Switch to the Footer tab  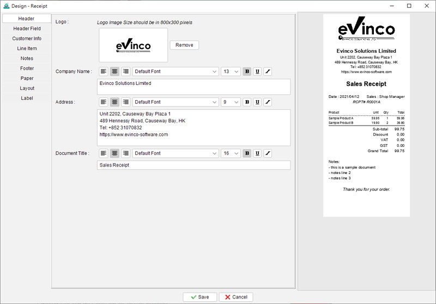click(27, 68)
